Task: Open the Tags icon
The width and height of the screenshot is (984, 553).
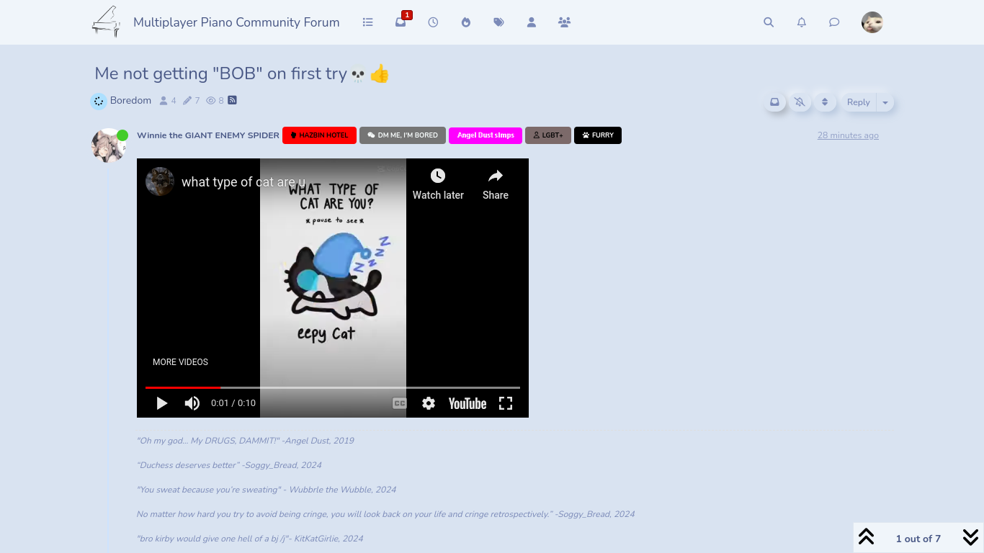Action: click(x=498, y=22)
